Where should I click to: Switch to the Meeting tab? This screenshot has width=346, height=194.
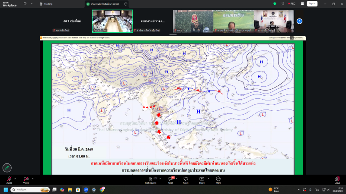(x=46, y=3)
